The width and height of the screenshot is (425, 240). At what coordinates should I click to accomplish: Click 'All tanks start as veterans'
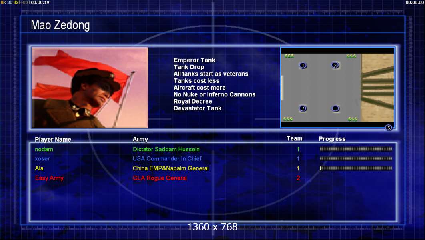pos(211,74)
